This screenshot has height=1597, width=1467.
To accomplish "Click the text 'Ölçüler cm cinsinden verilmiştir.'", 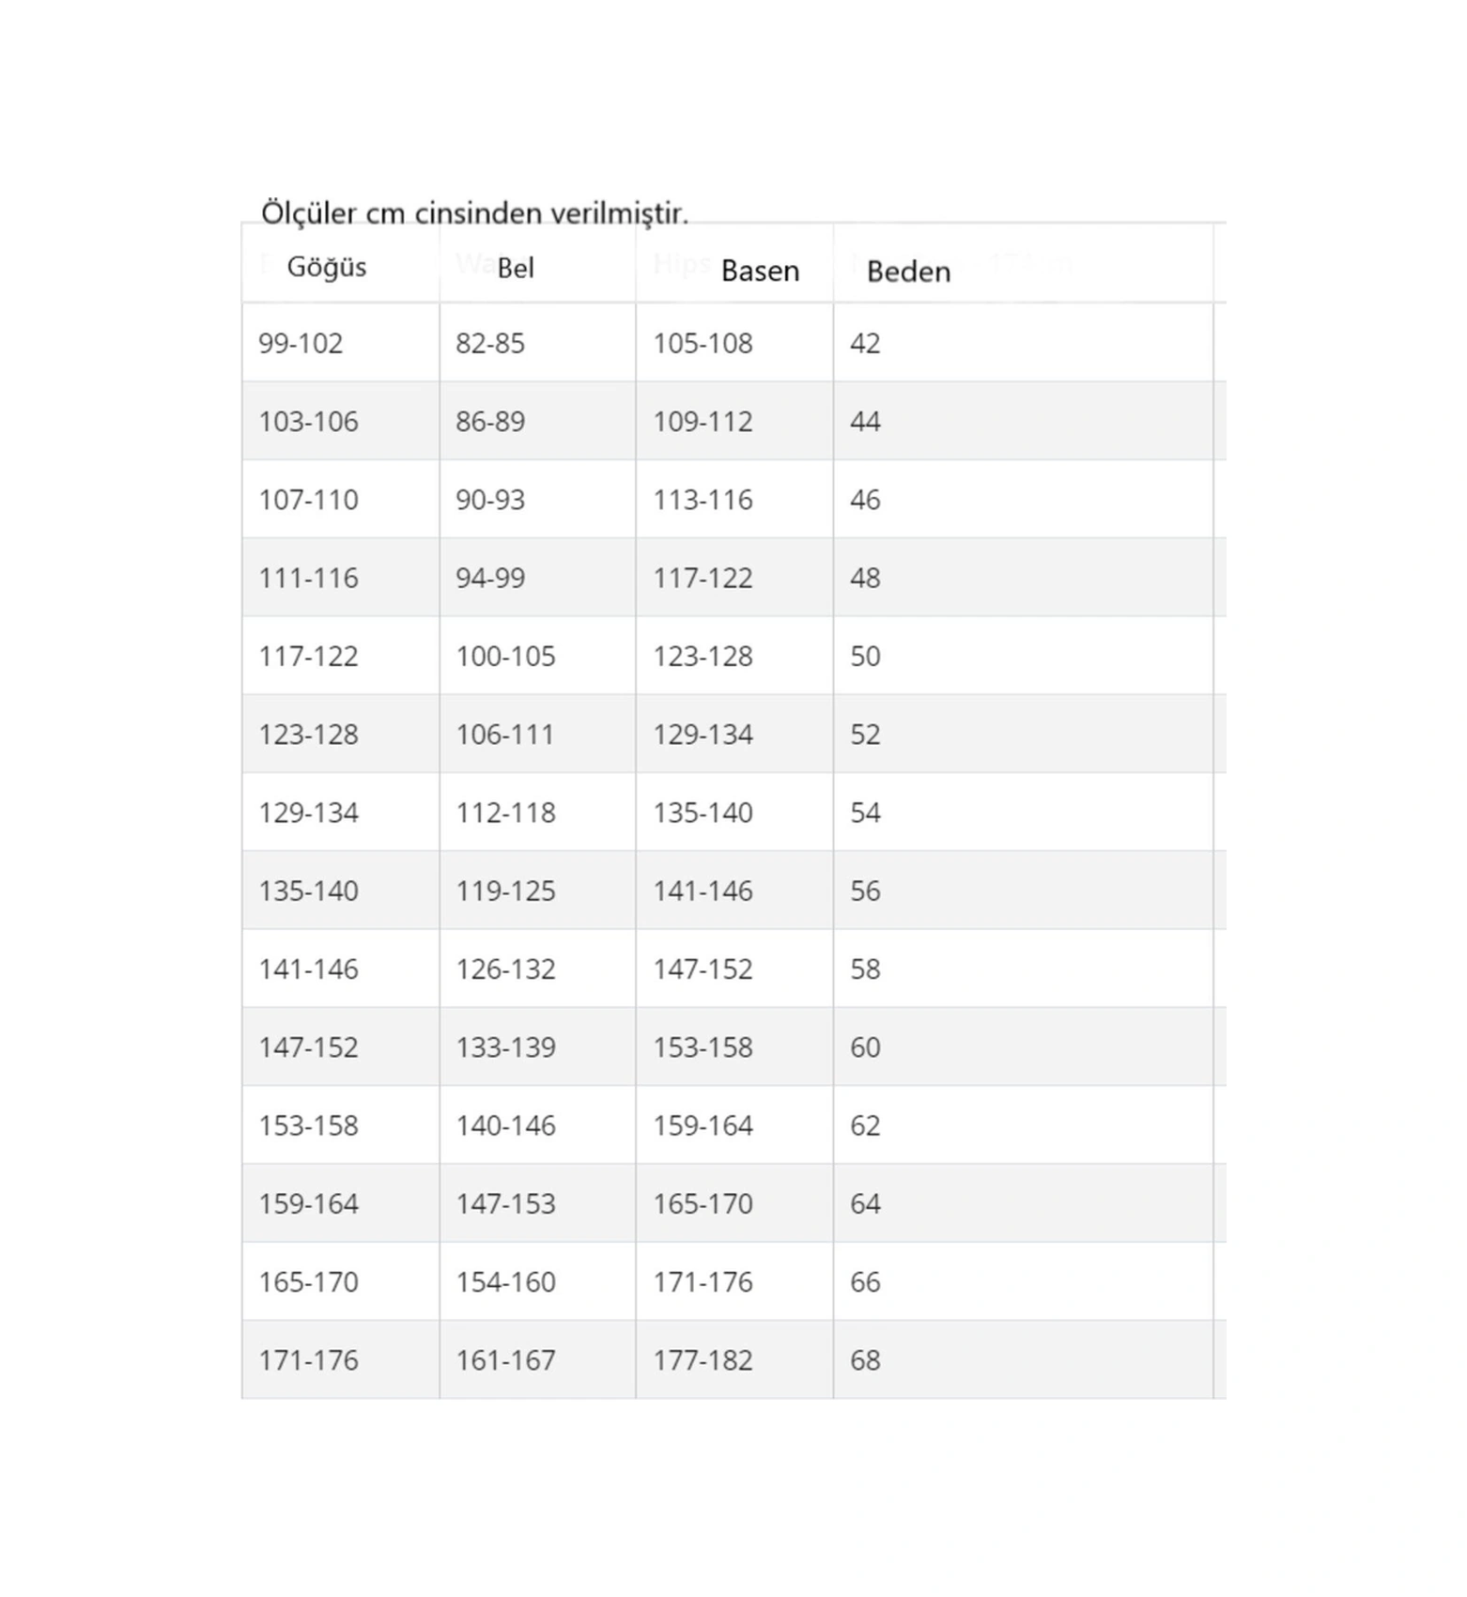I will (x=474, y=213).
